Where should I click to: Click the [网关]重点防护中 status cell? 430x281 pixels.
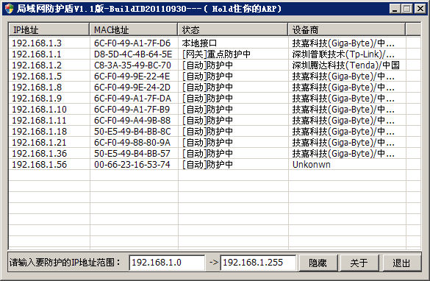(216, 54)
